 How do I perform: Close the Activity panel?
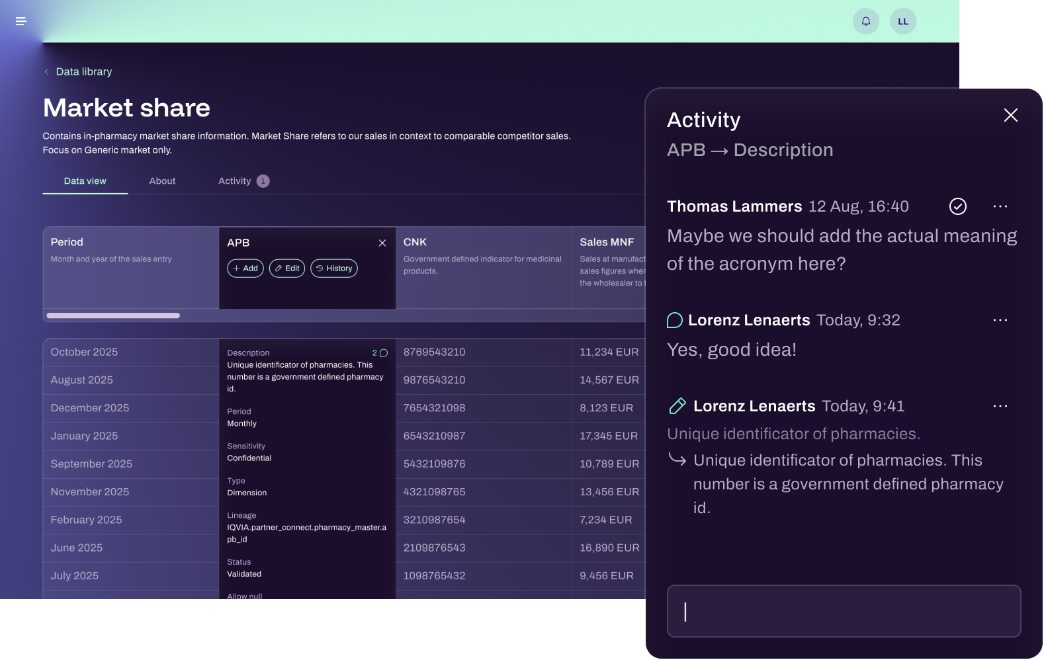tap(1010, 115)
